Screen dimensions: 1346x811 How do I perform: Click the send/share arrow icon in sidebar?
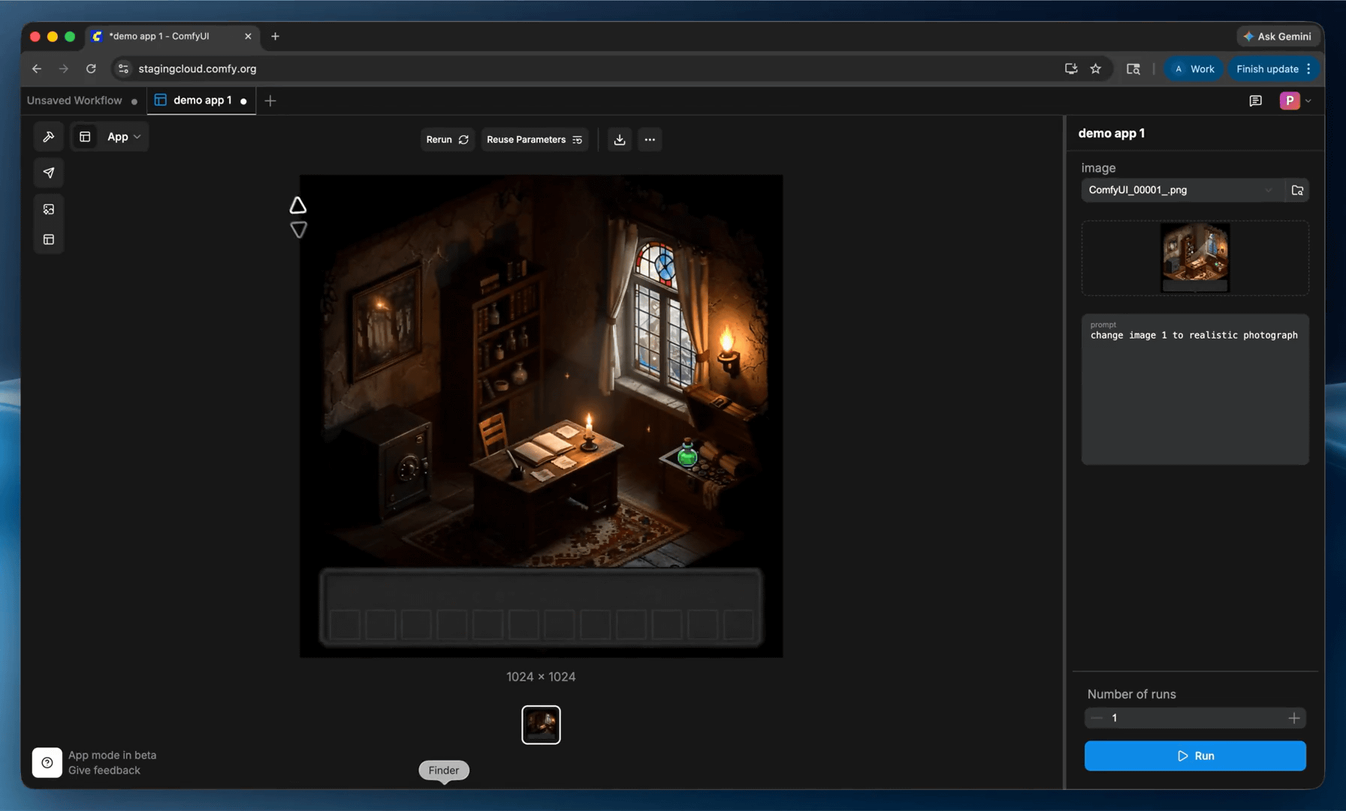[48, 173]
